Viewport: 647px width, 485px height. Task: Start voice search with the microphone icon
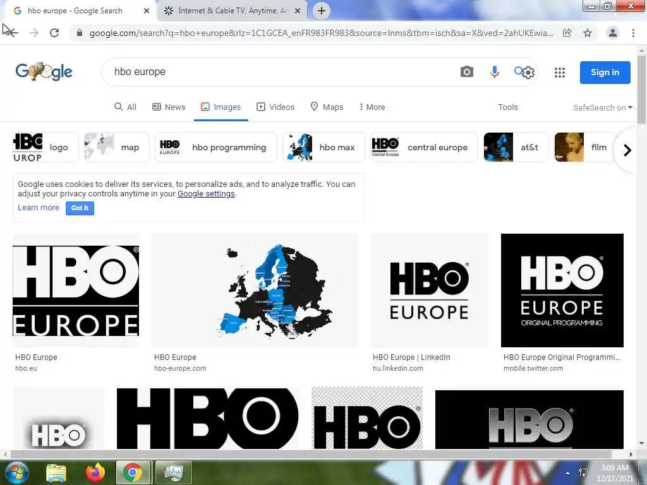494,72
